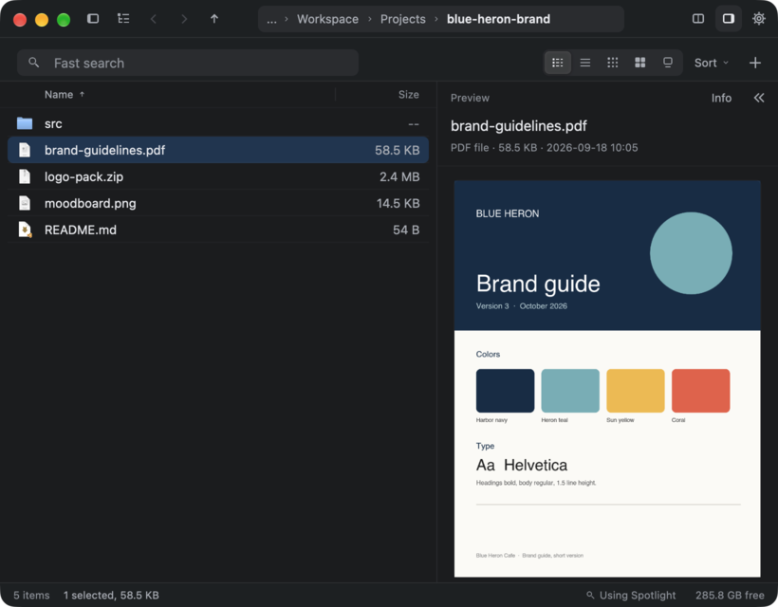Click the plus add button

[x=755, y=63]
